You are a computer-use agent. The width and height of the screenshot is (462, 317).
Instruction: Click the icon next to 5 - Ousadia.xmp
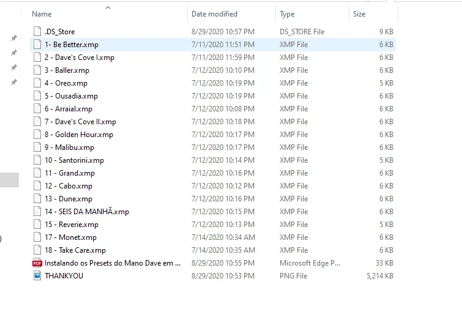37,95
